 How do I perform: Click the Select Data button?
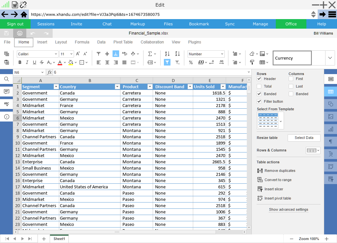pos(304,138)
